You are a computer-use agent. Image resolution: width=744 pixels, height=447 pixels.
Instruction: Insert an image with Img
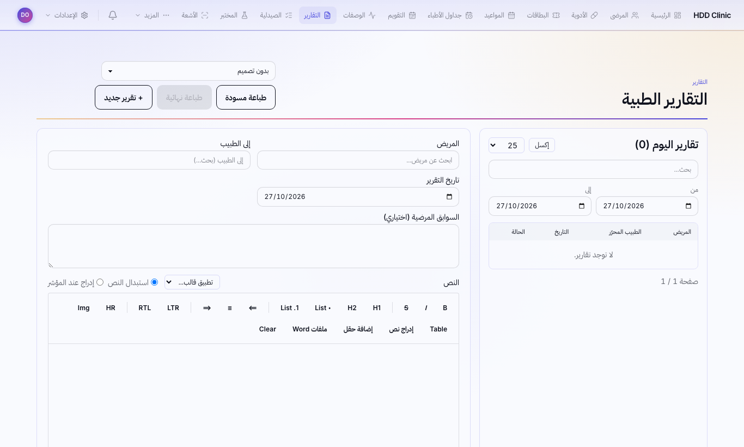click(84, 308)
